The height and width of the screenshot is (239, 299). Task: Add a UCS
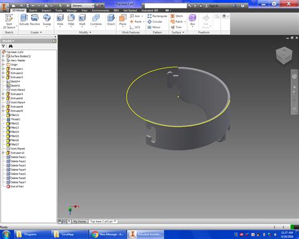pos(135,27)
